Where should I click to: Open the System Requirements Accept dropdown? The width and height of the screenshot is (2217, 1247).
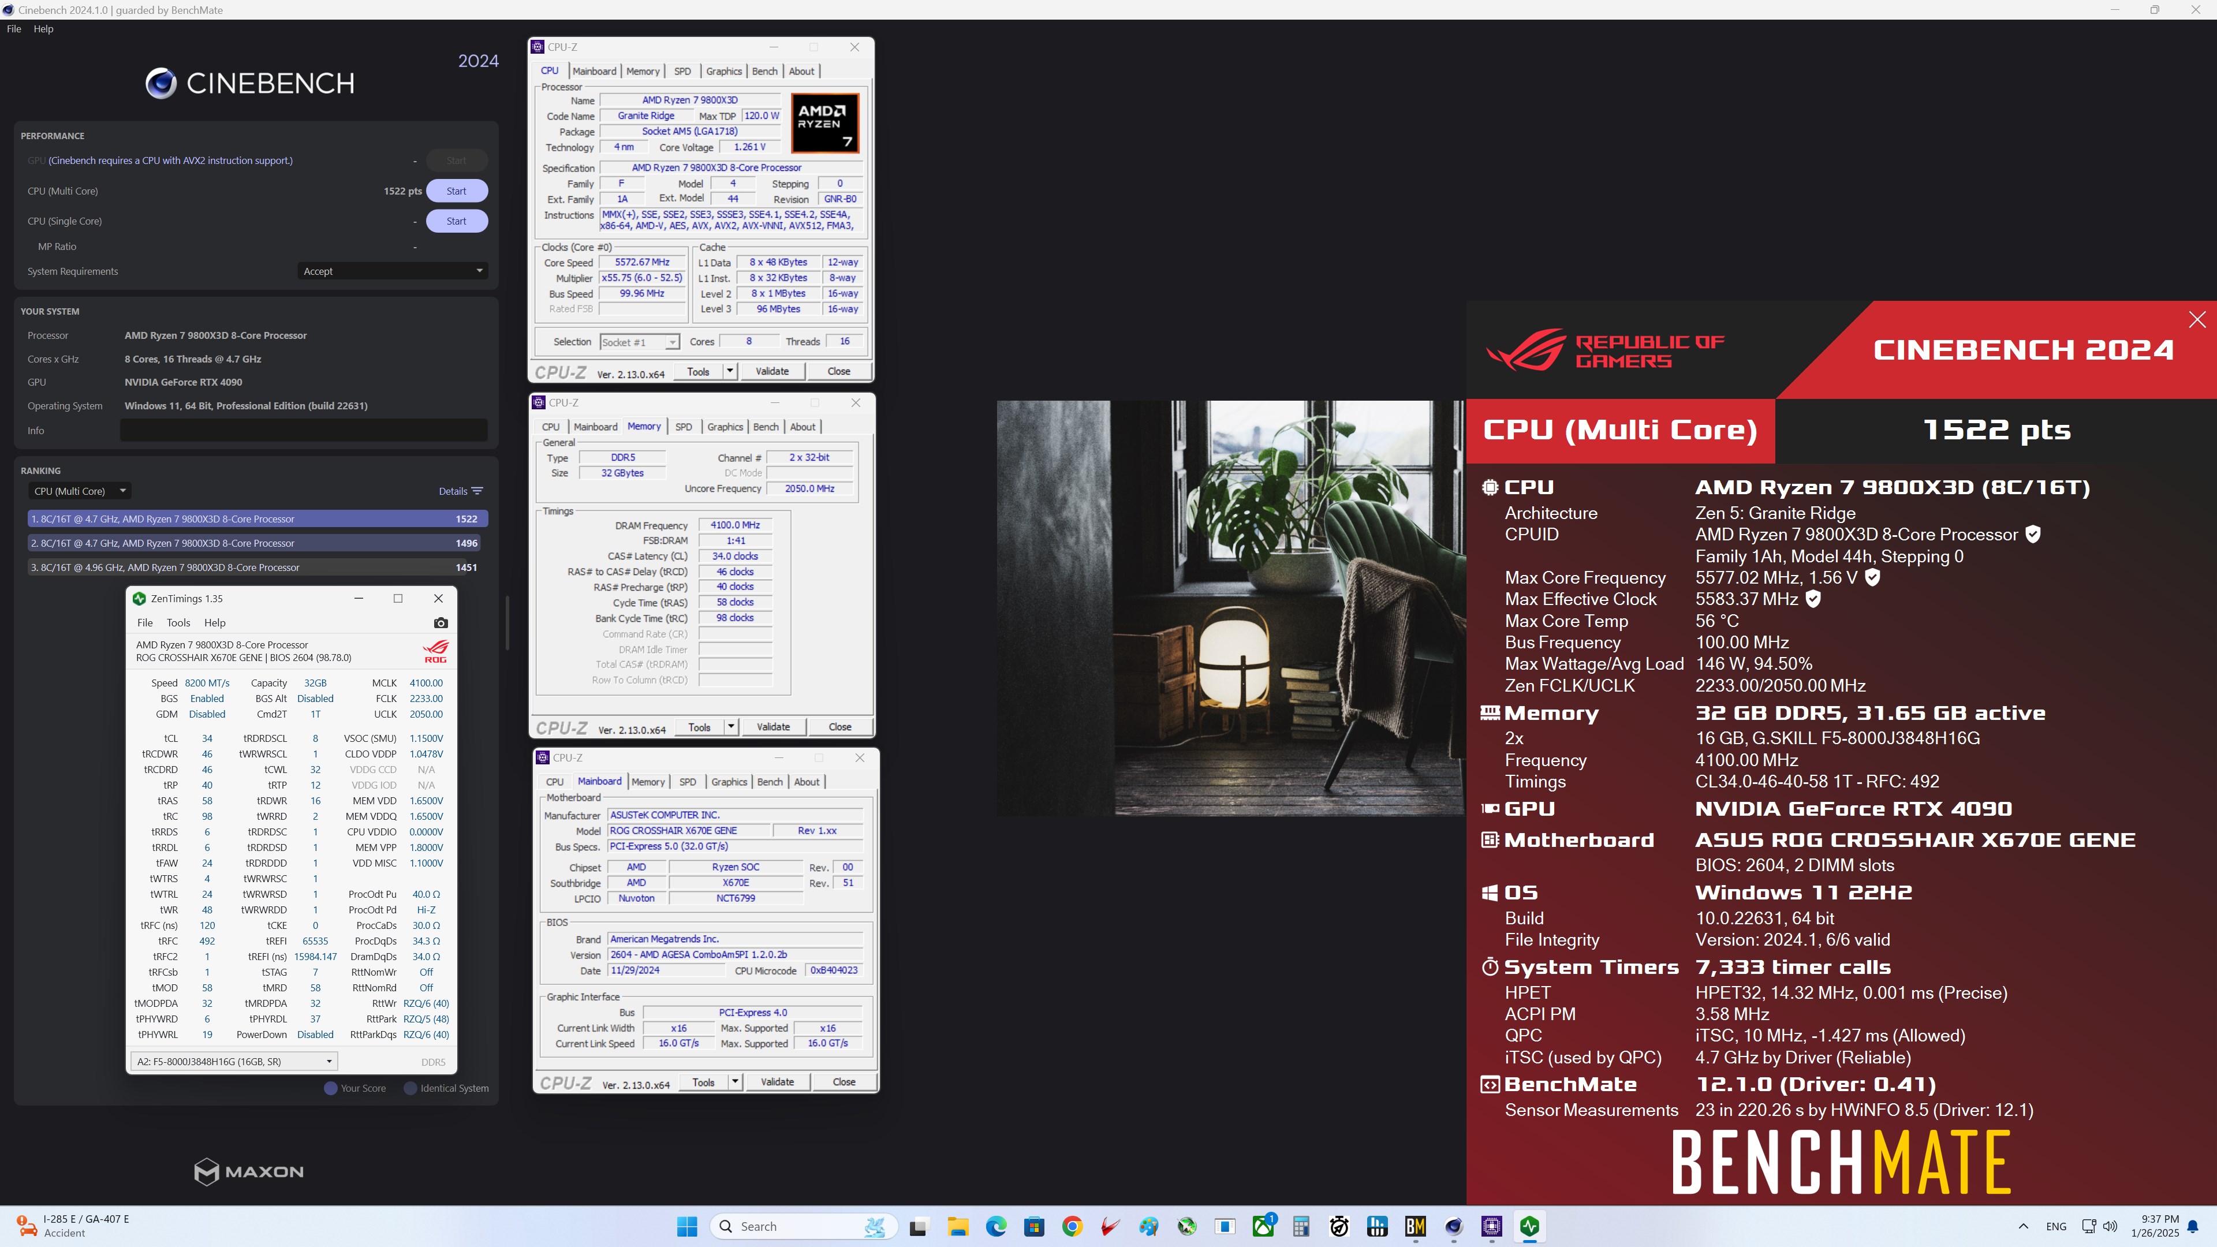[x=393, y=271]
